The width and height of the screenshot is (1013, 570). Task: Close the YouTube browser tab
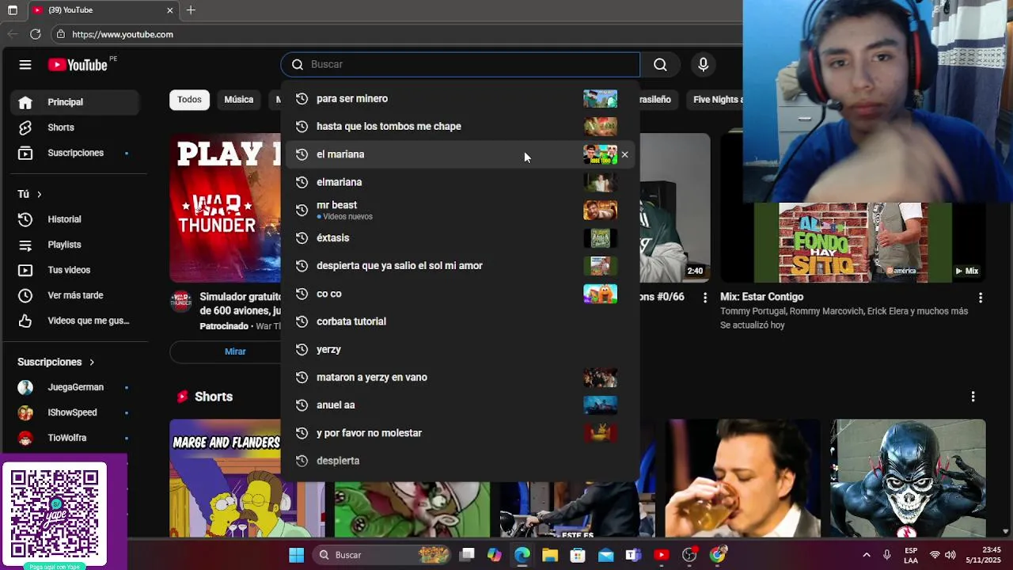point(169,10)
